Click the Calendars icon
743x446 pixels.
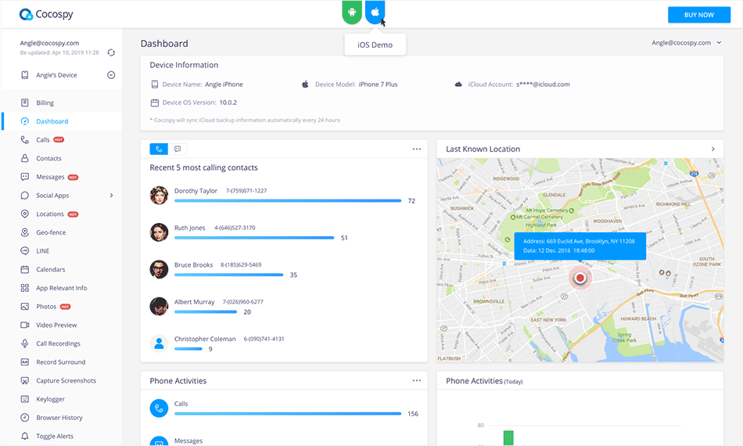[25, 269]
